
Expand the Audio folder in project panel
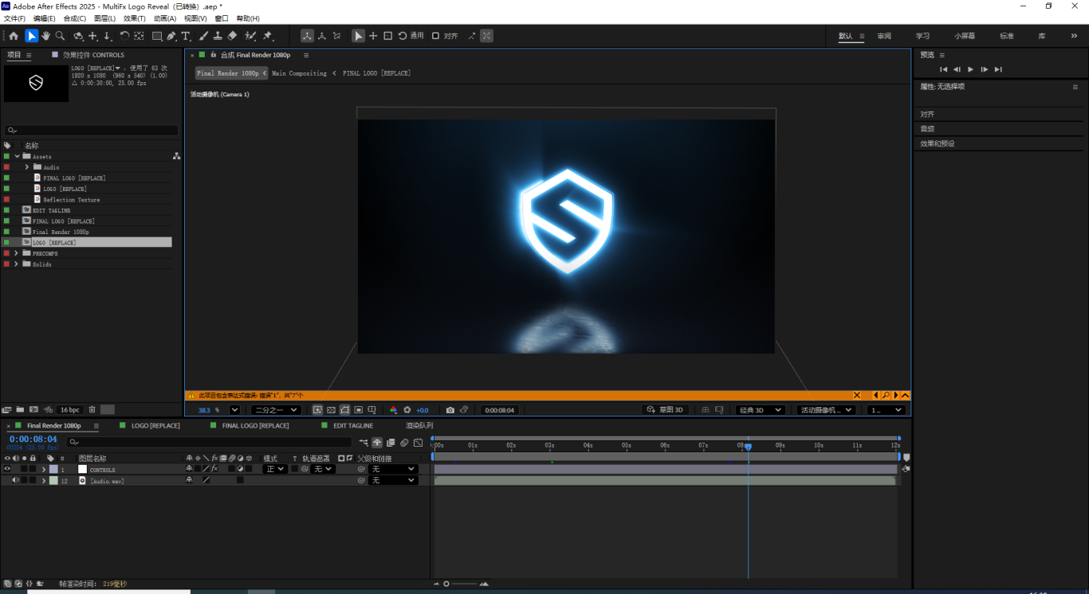[26, 167]
